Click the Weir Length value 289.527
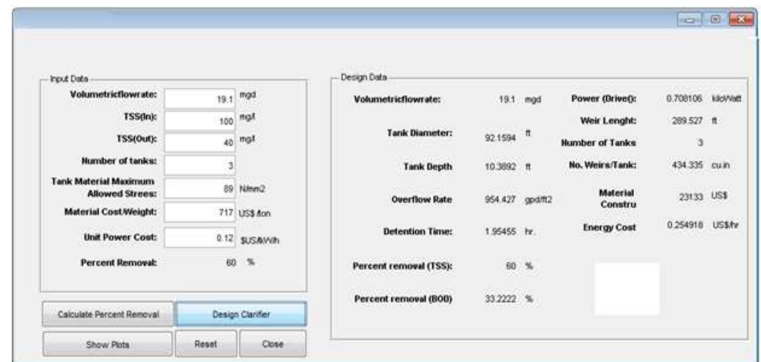 pos(687,121)
